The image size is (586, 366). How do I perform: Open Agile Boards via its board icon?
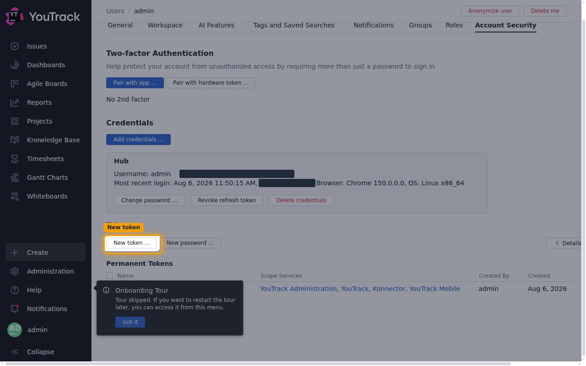point(15,84)
